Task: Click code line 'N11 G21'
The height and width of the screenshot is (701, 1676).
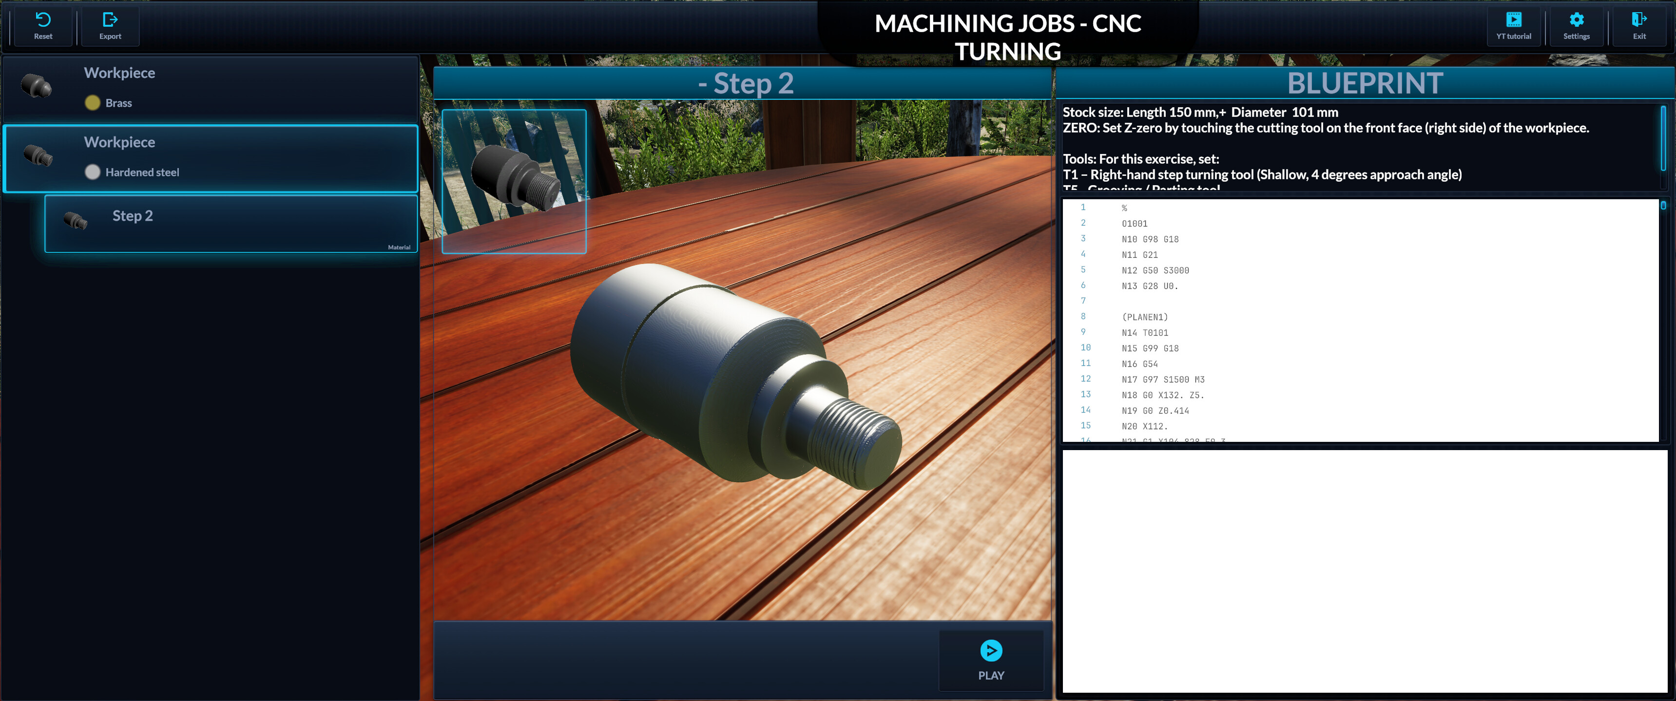Action: click(1139, 255)
